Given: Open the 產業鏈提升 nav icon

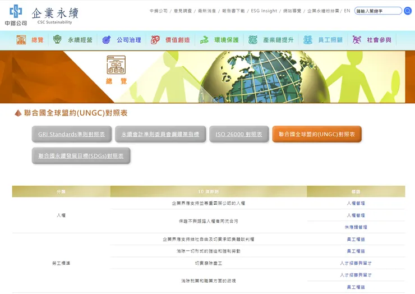Looking at the screenshot, I should (253, 40).
